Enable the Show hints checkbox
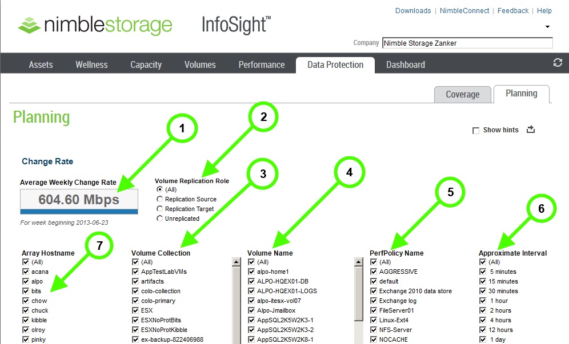569x344 pixels. 476,130
